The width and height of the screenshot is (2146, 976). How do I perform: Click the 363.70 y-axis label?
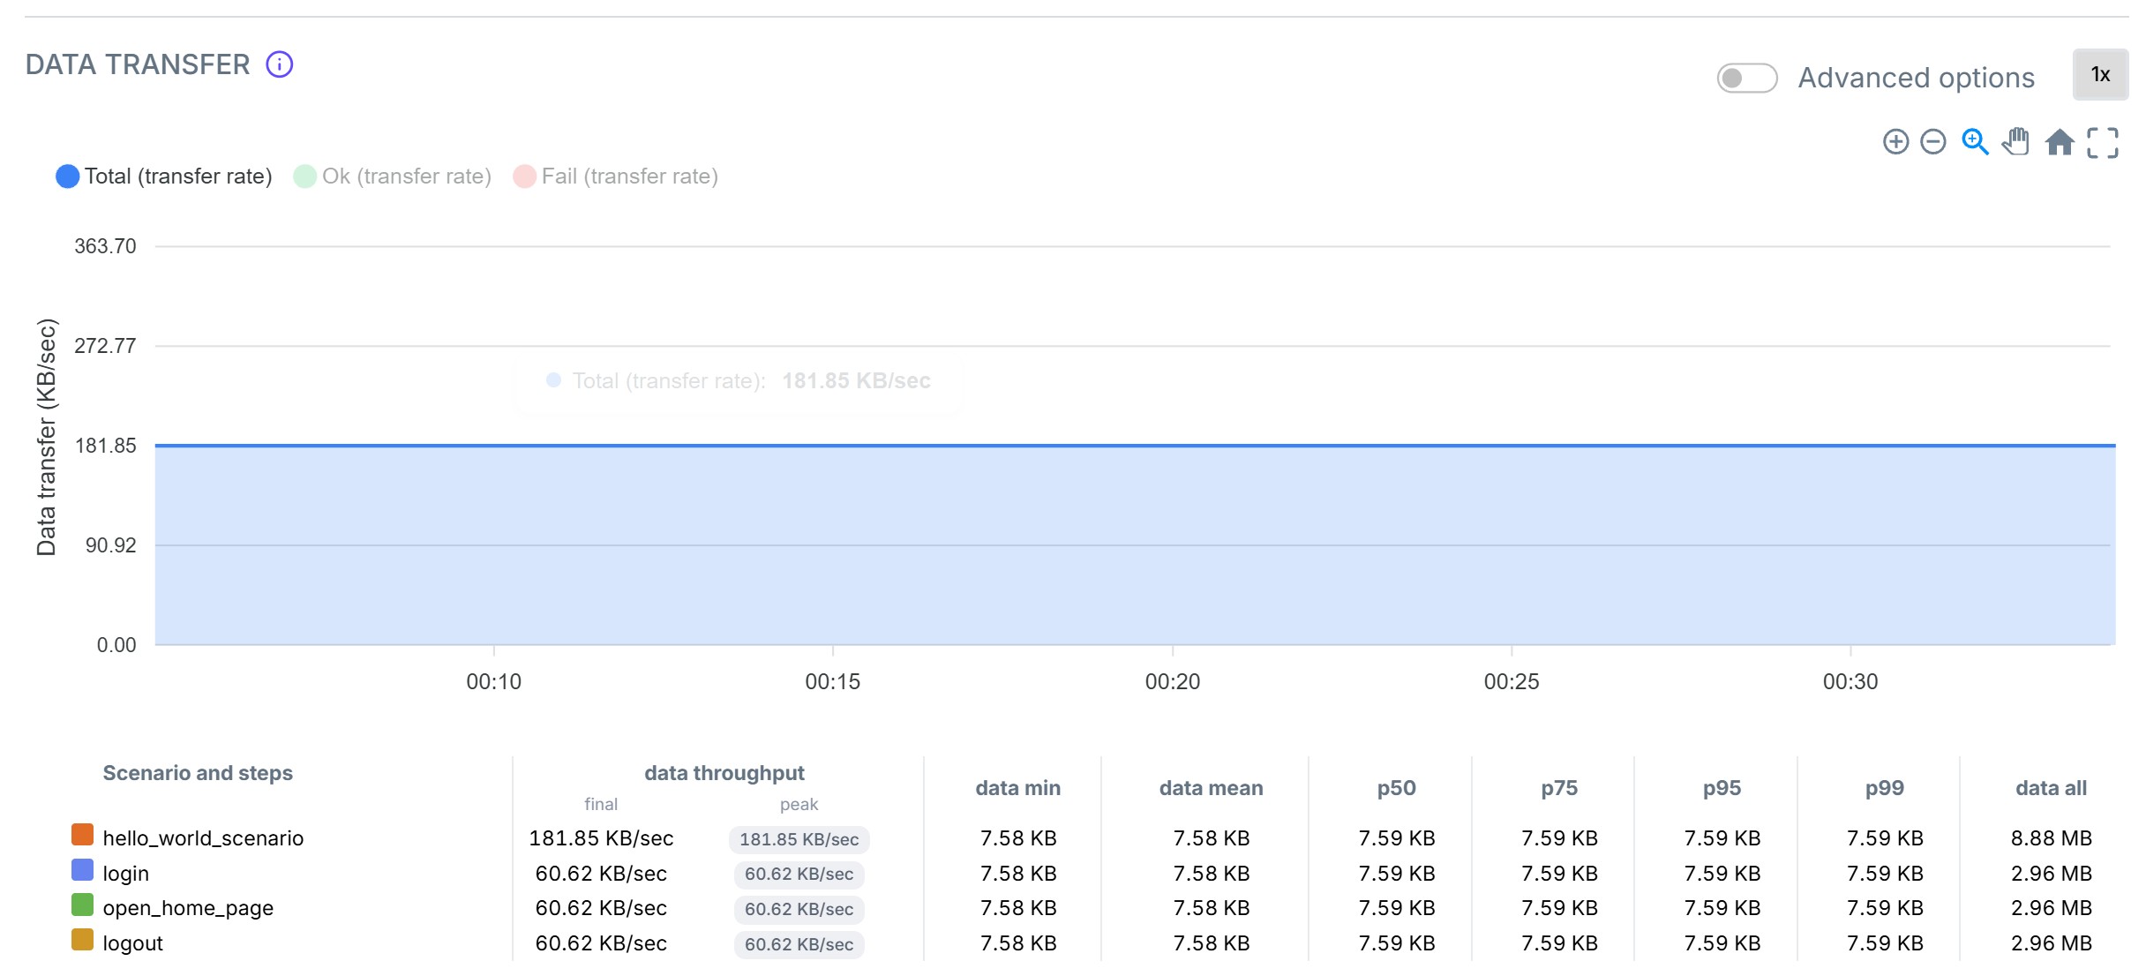point(105,246)
